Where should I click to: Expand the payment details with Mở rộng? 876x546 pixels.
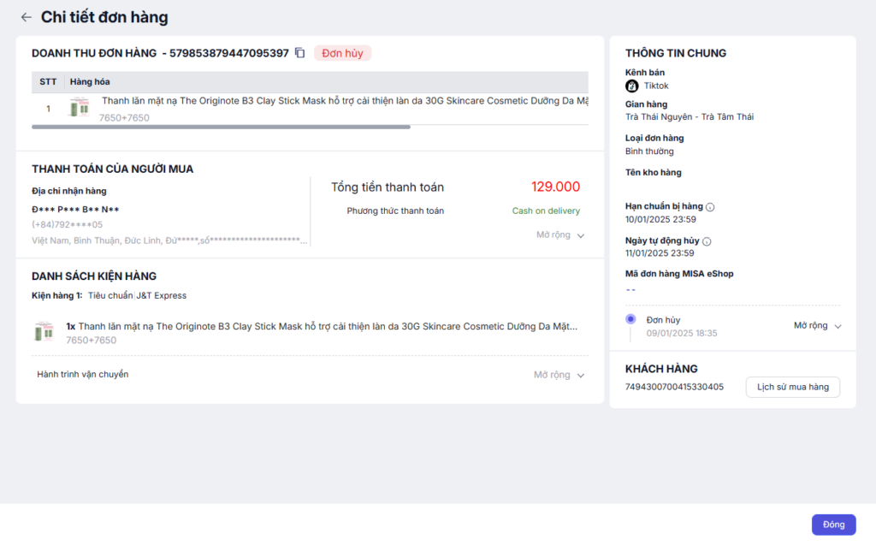pyautogui.click(x=560, y=234)
